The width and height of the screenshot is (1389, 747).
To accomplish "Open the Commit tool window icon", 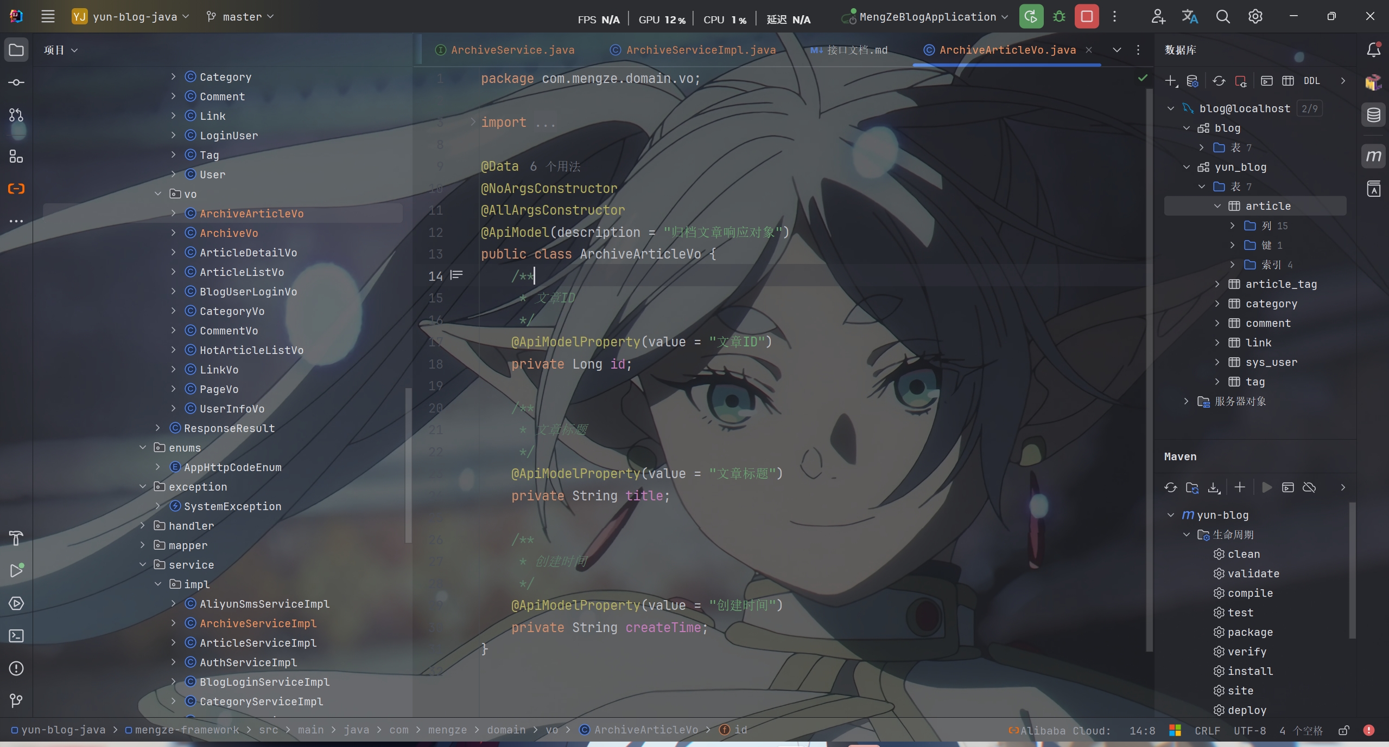I will click(x=16, y=82).
